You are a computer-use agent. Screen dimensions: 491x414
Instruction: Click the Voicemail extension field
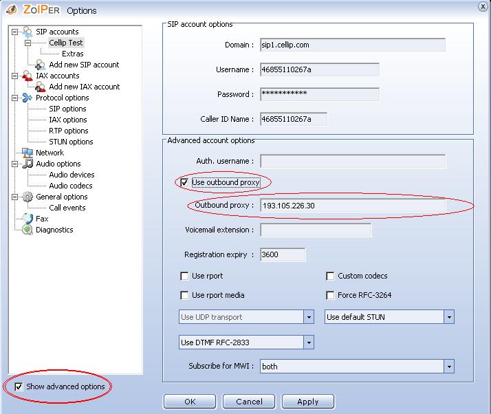[x=316, y=230]
